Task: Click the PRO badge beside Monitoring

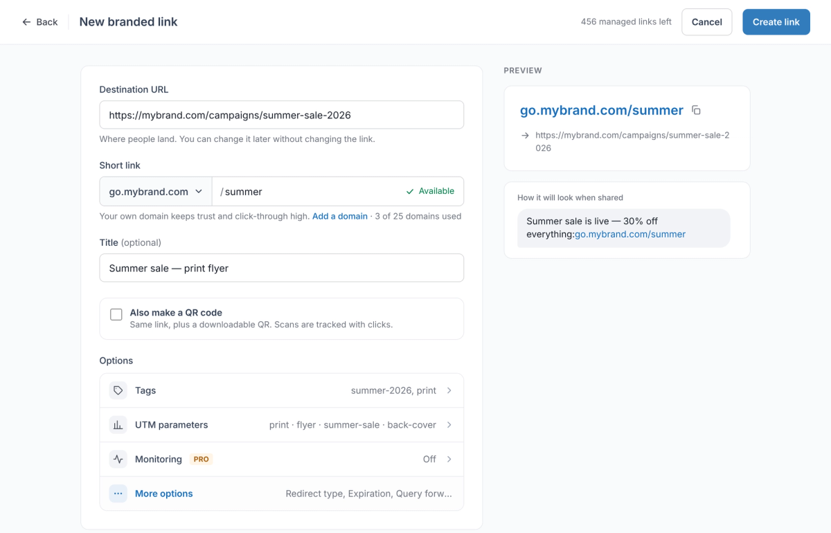Action: point(201,459)
